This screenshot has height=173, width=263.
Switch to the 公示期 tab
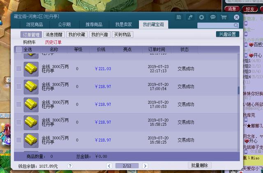pyautogui.click(x=64, y=25)
